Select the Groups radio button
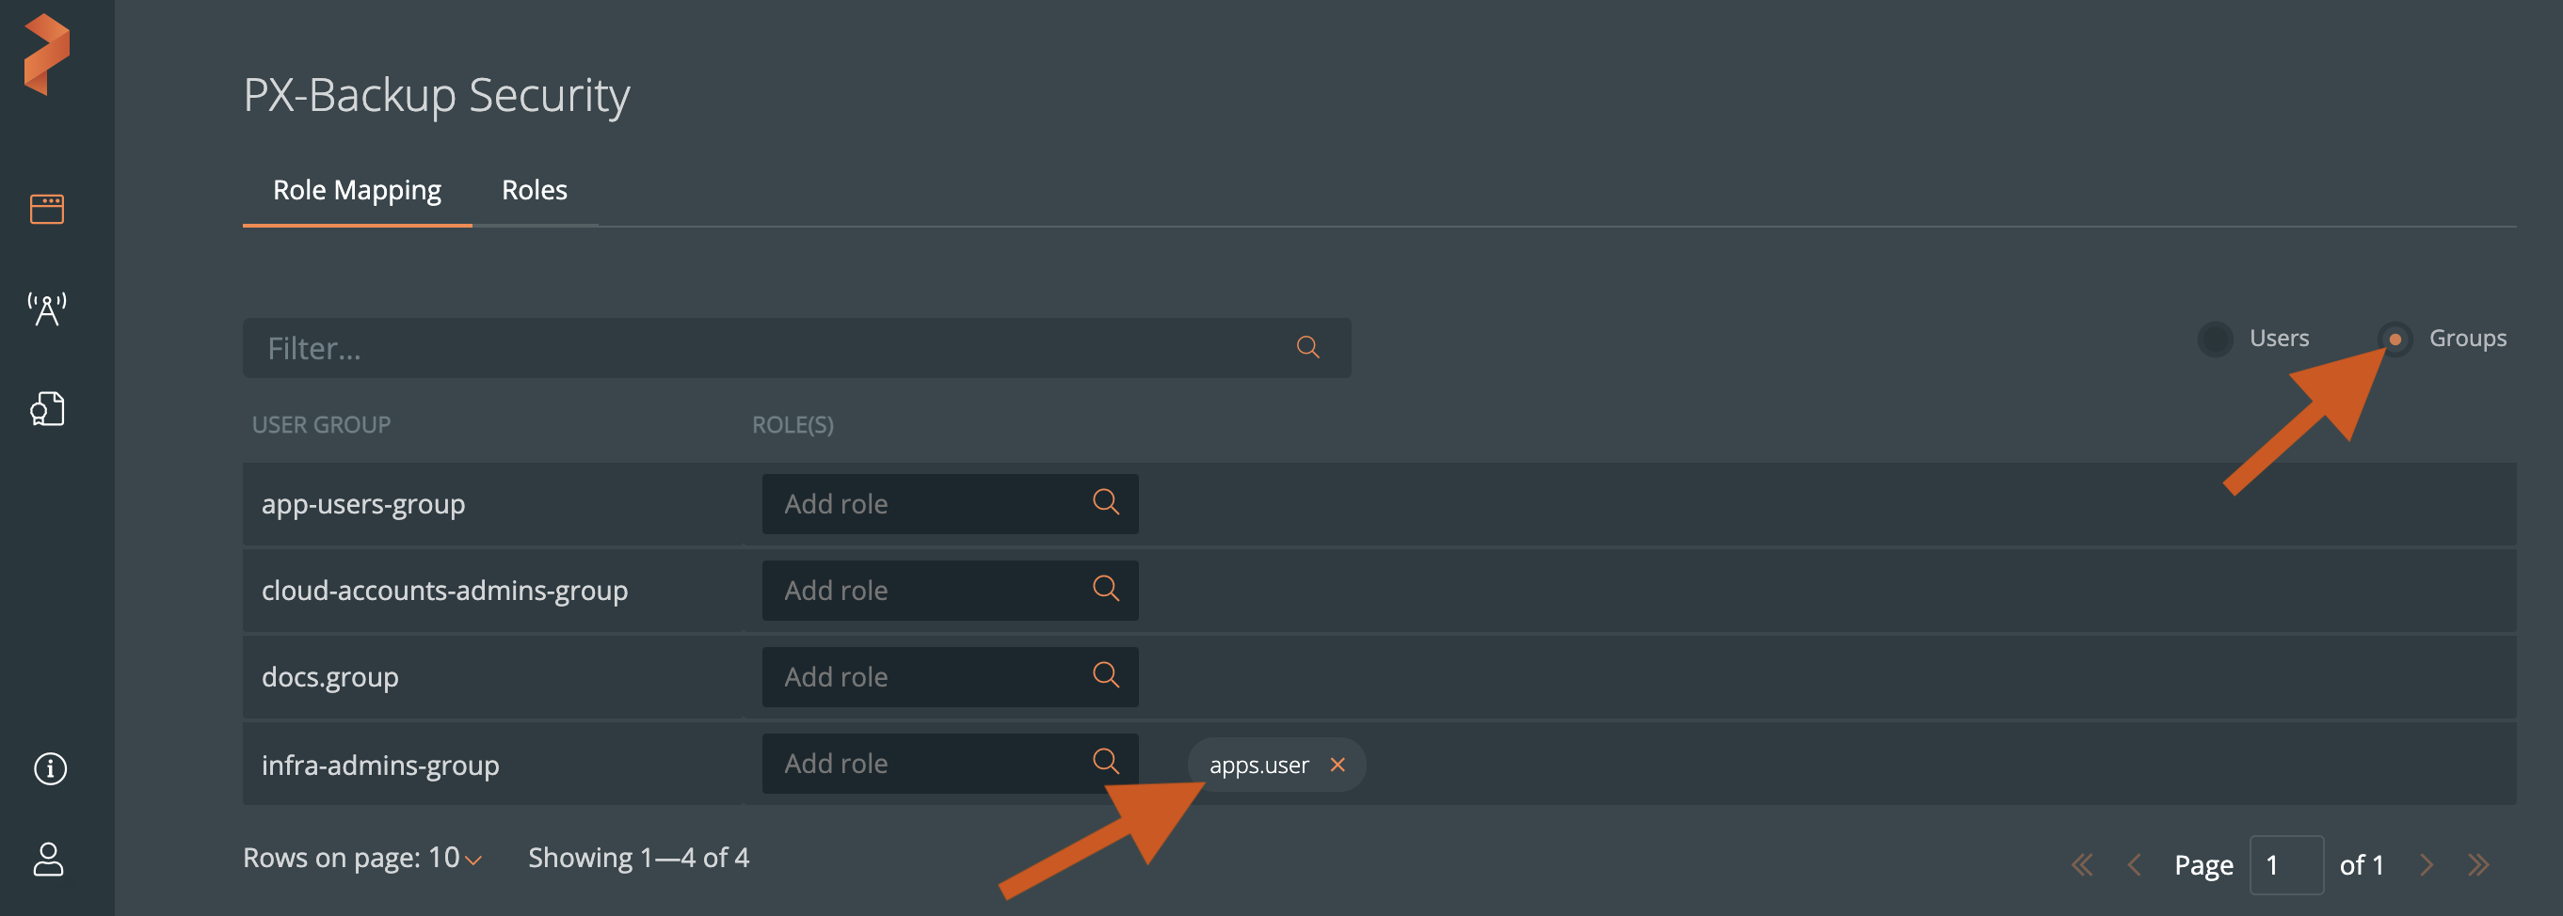 point(2395,340)
